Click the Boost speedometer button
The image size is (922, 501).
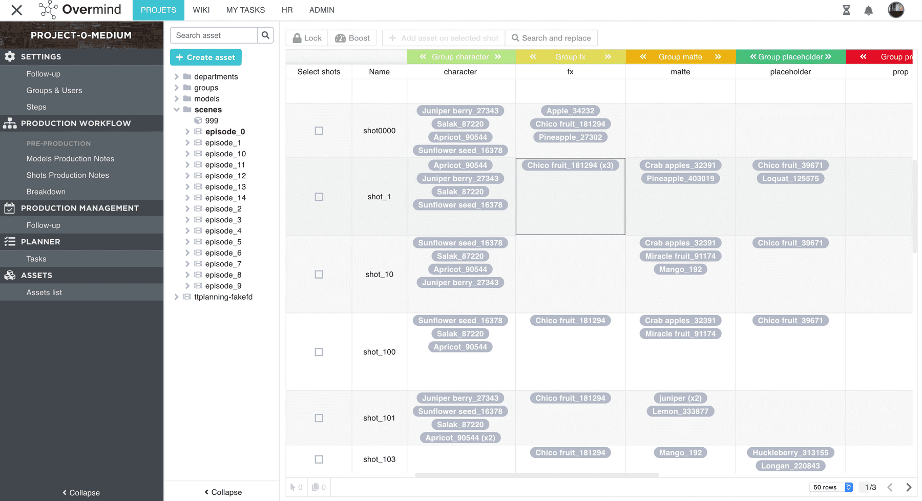[352, 38]
